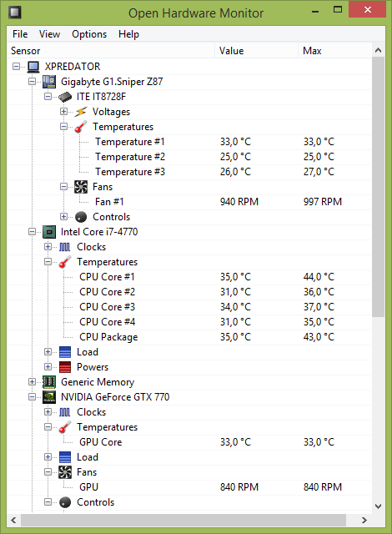This screenshot has height=534, width=392.
Task: Select the Temperature #2 row
Action: 189,157
